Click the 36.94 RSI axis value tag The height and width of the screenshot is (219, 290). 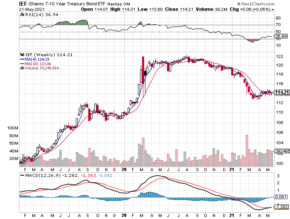click(x=281, y=36)
